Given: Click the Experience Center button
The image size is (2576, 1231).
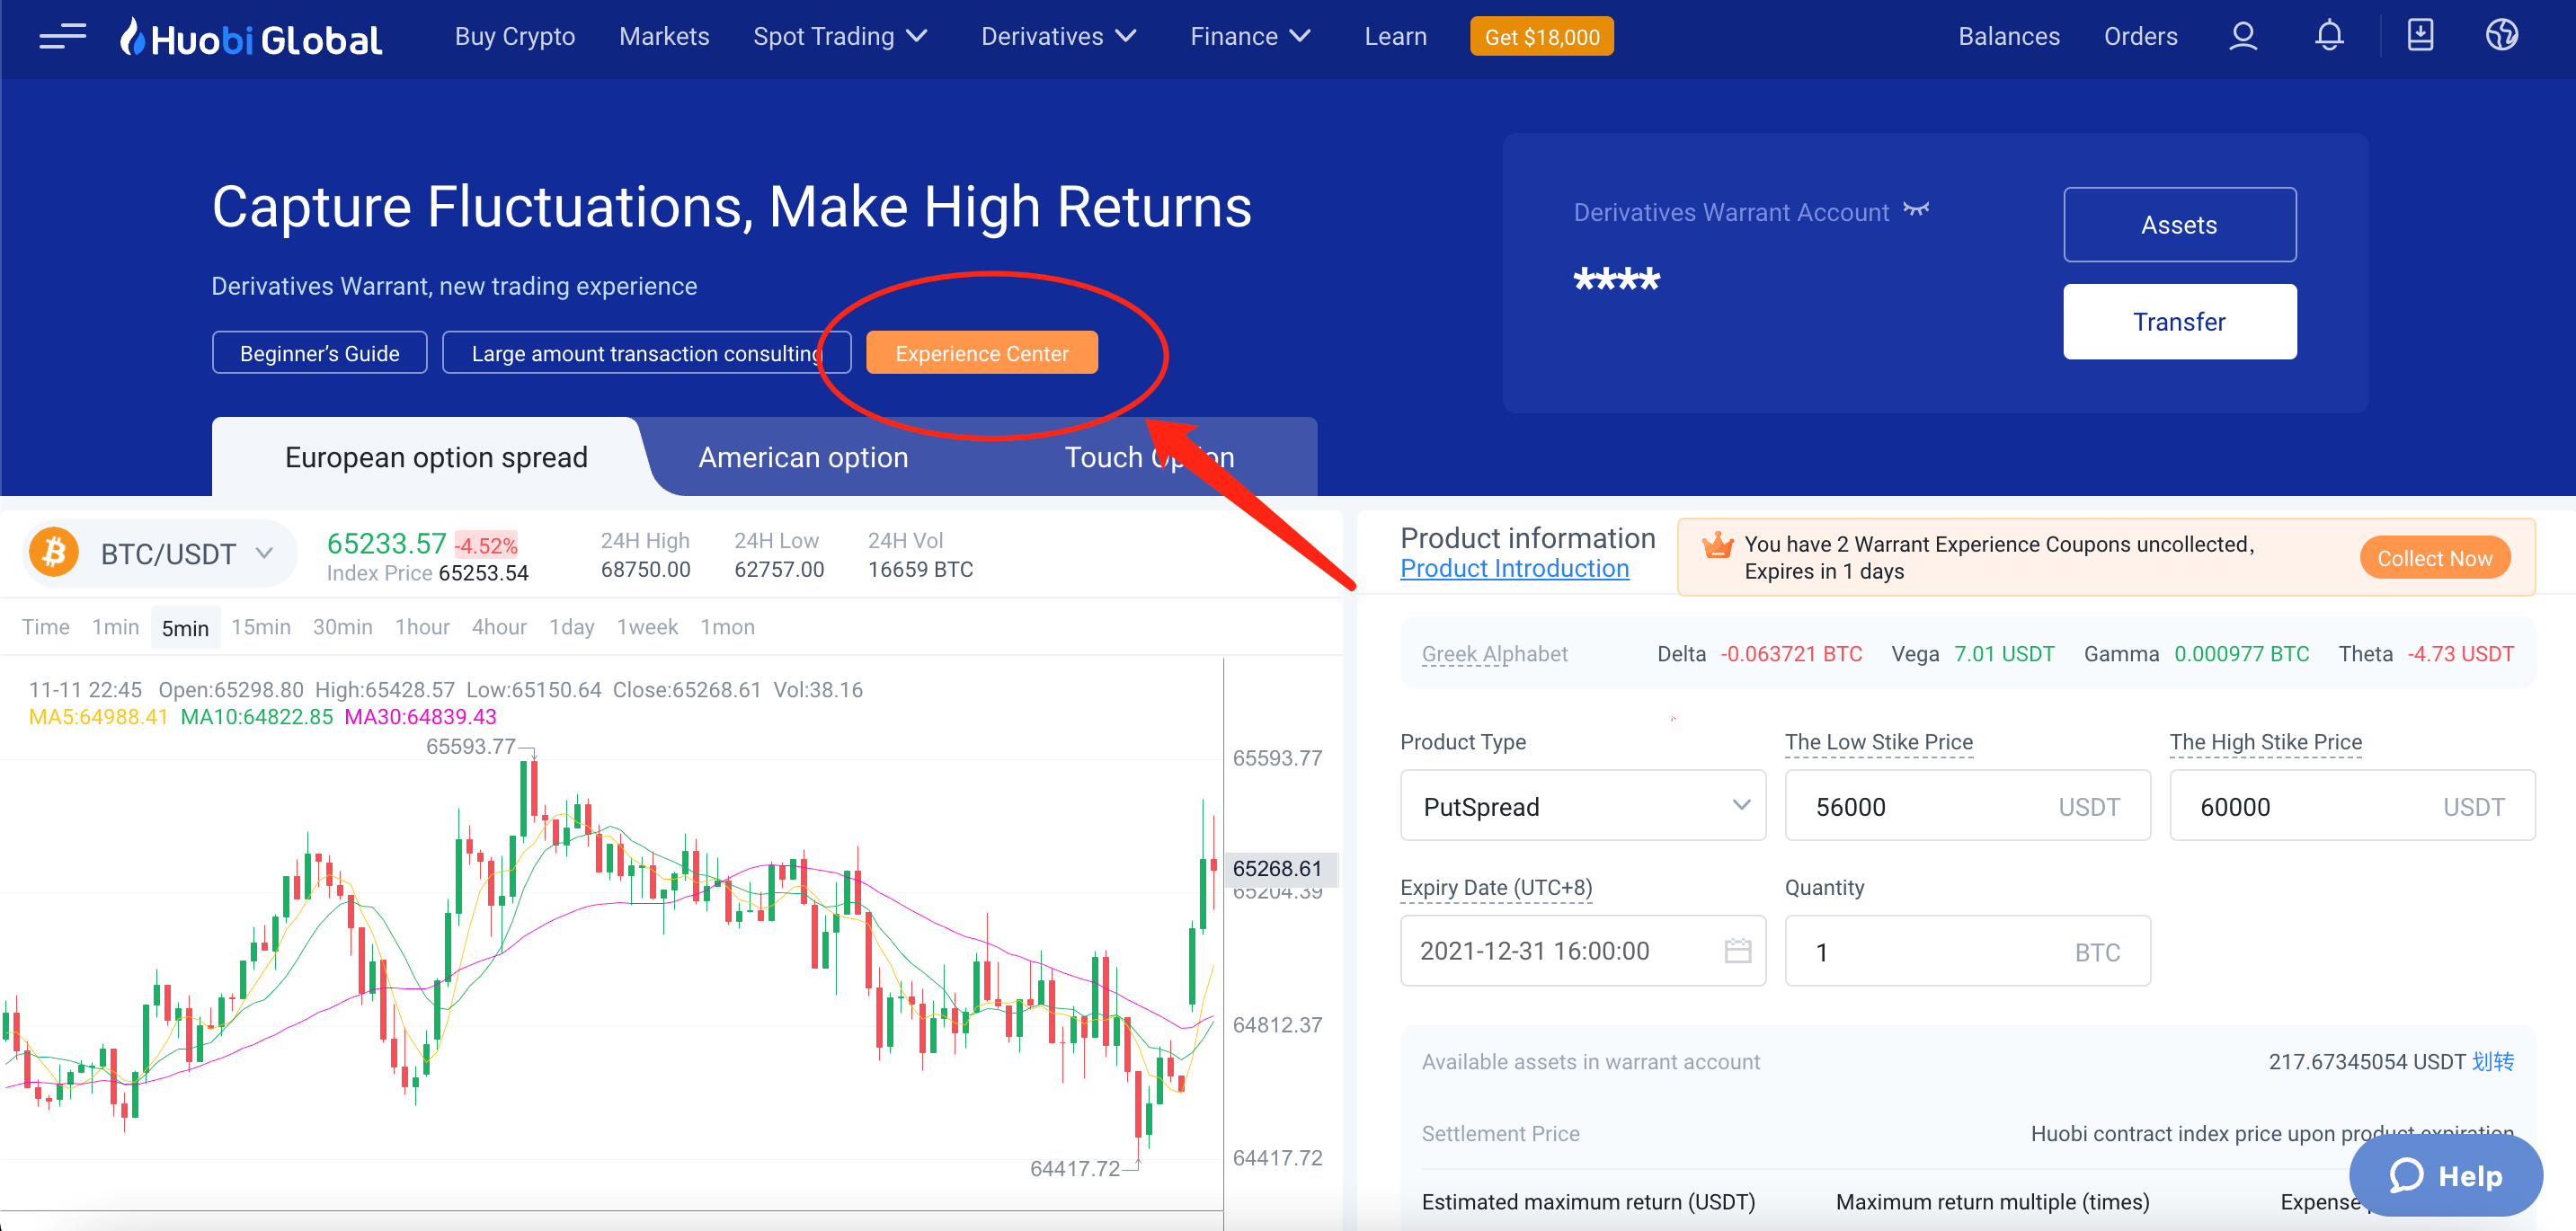Looking at the screenshot, I should 981,353.
